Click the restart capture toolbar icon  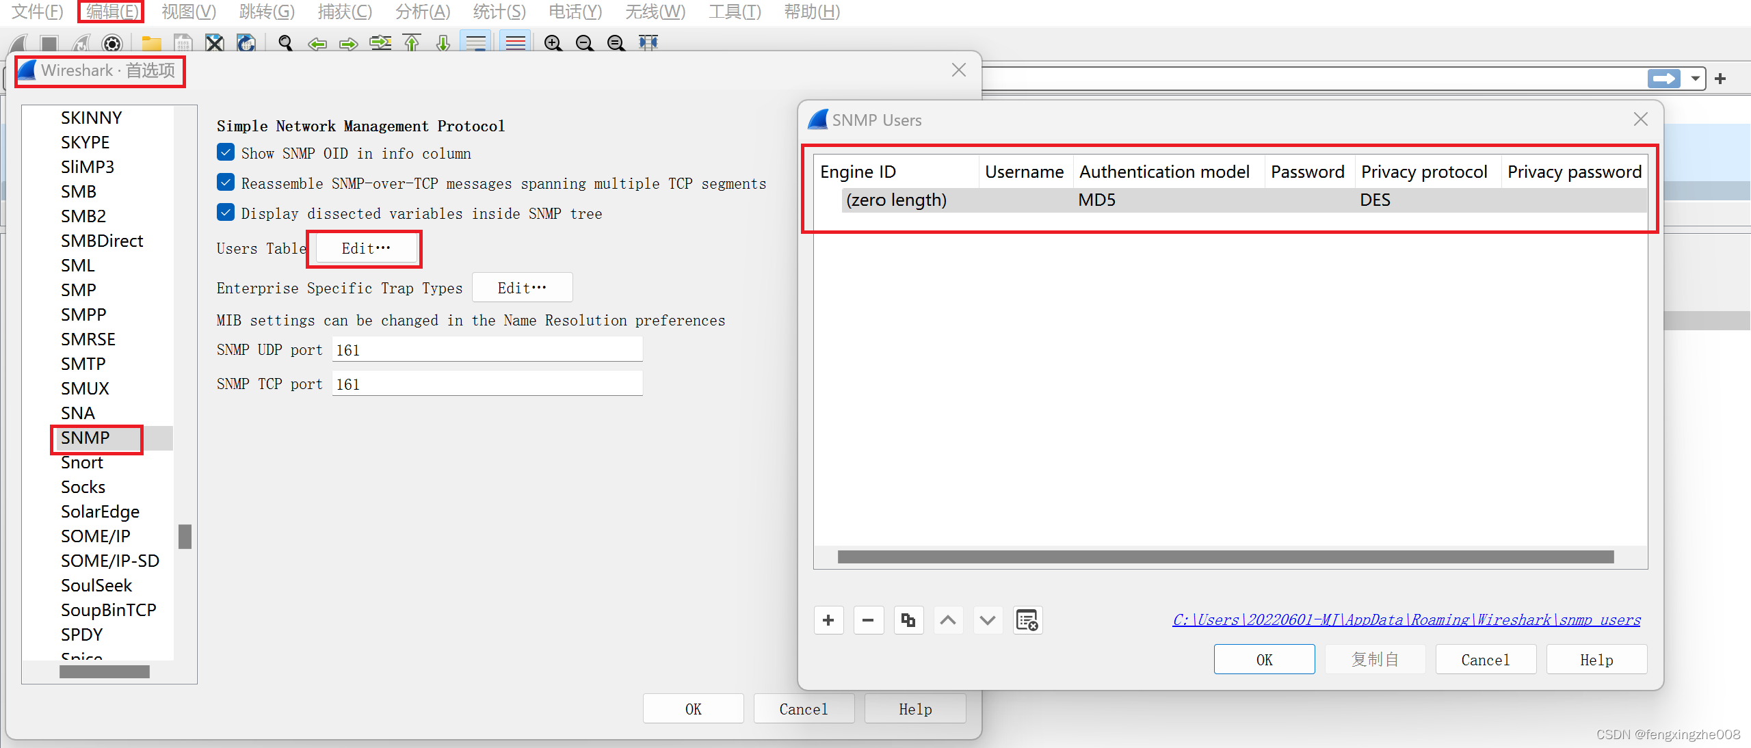[81, 44]
